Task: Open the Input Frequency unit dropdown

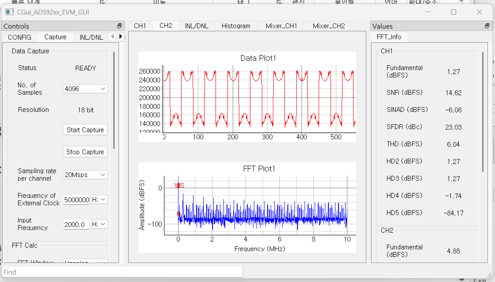Action: [x=99, y=224]
